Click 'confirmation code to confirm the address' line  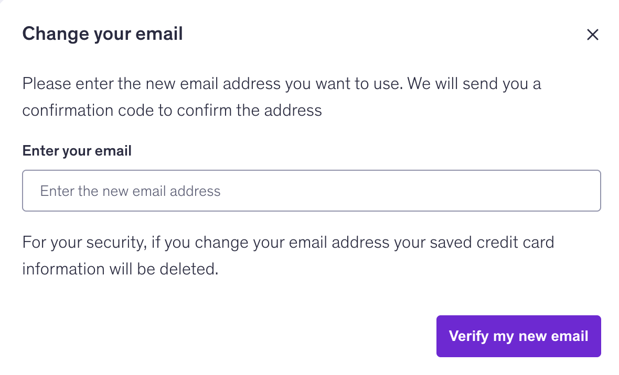click(x=172, y=111)
